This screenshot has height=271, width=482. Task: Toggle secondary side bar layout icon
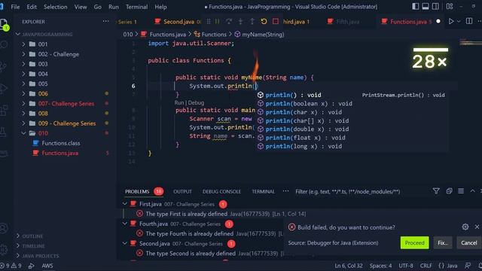[x=435, y=7]
